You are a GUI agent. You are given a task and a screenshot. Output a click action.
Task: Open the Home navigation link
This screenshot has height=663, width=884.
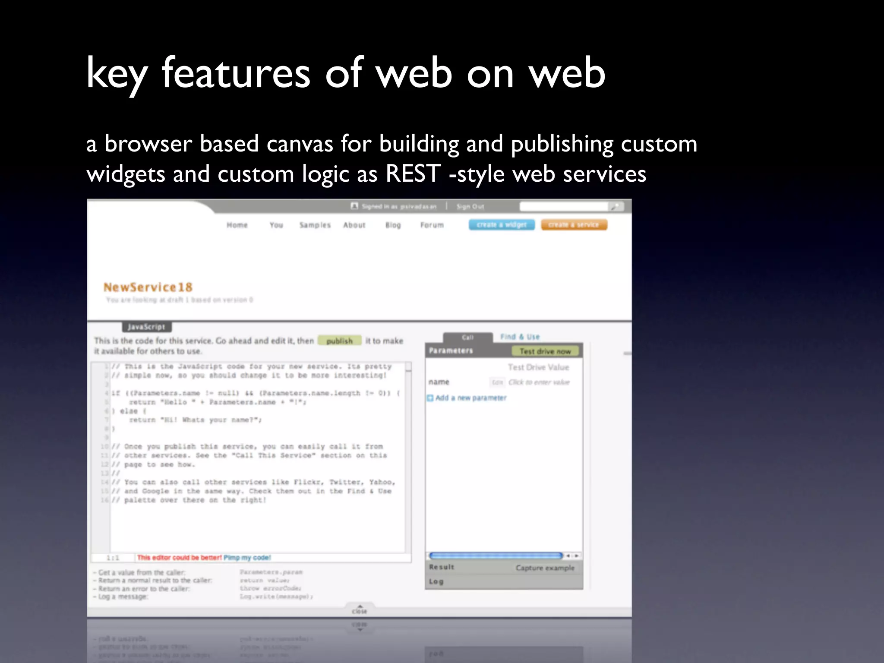click(x=237, y=225)
